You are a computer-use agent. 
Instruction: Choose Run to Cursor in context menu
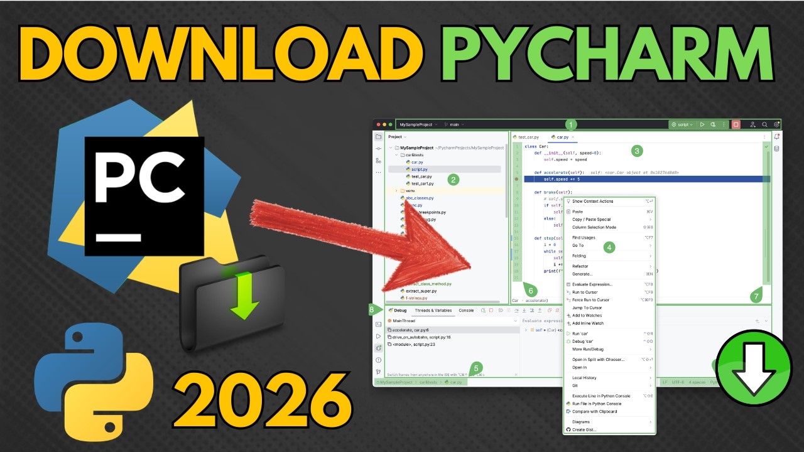609,292
